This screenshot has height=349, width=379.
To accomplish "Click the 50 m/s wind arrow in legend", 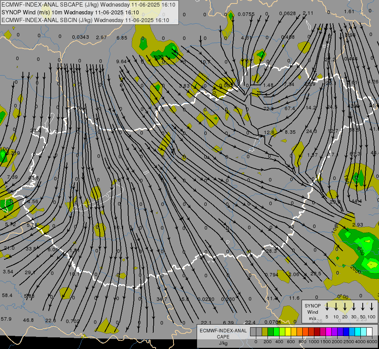I will pyautogui.click(x=363, y=307).
